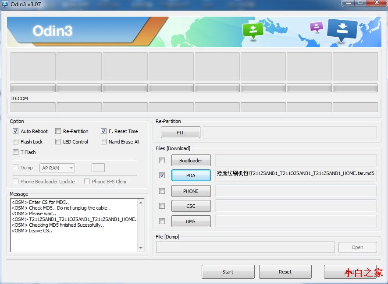Tick the checkbox beside Bootloader button

coord(162,161)
